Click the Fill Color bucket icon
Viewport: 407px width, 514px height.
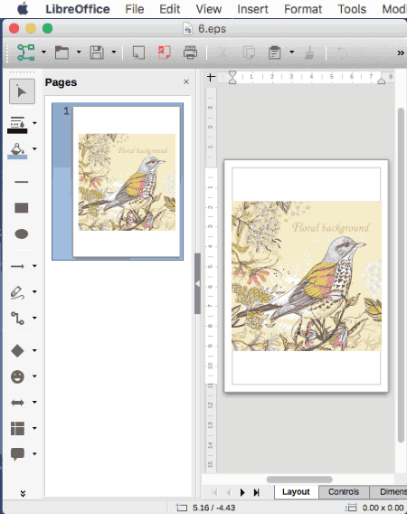[17, 151]
